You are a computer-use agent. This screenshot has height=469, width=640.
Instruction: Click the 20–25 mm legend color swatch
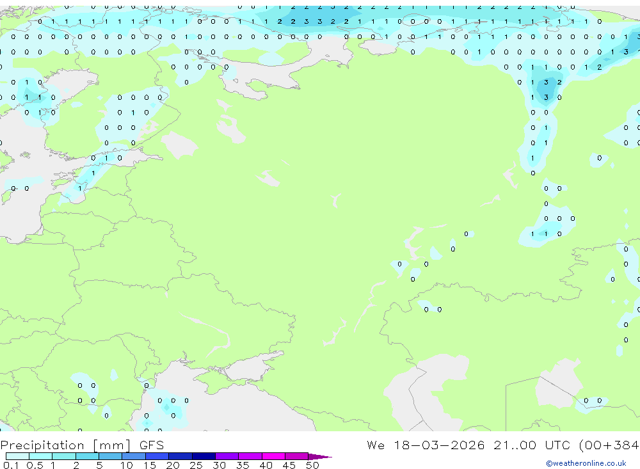(x=180, y=456)
